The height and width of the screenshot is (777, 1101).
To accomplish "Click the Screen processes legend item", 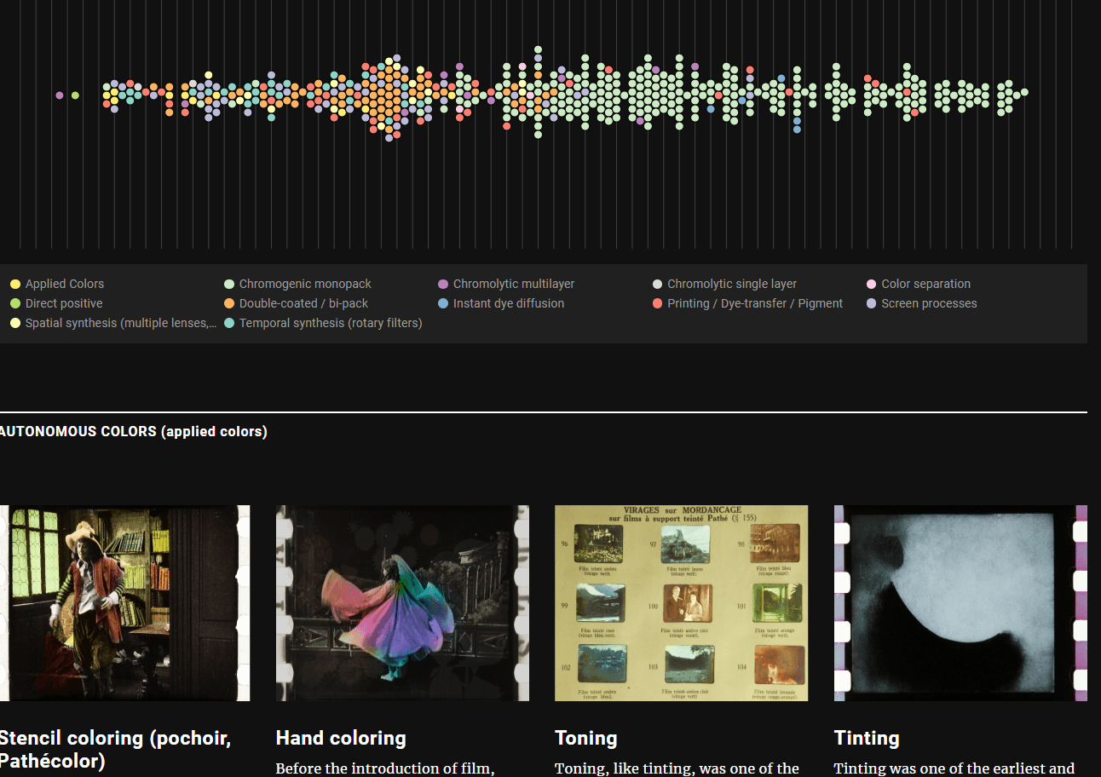I will click(921, 303).
